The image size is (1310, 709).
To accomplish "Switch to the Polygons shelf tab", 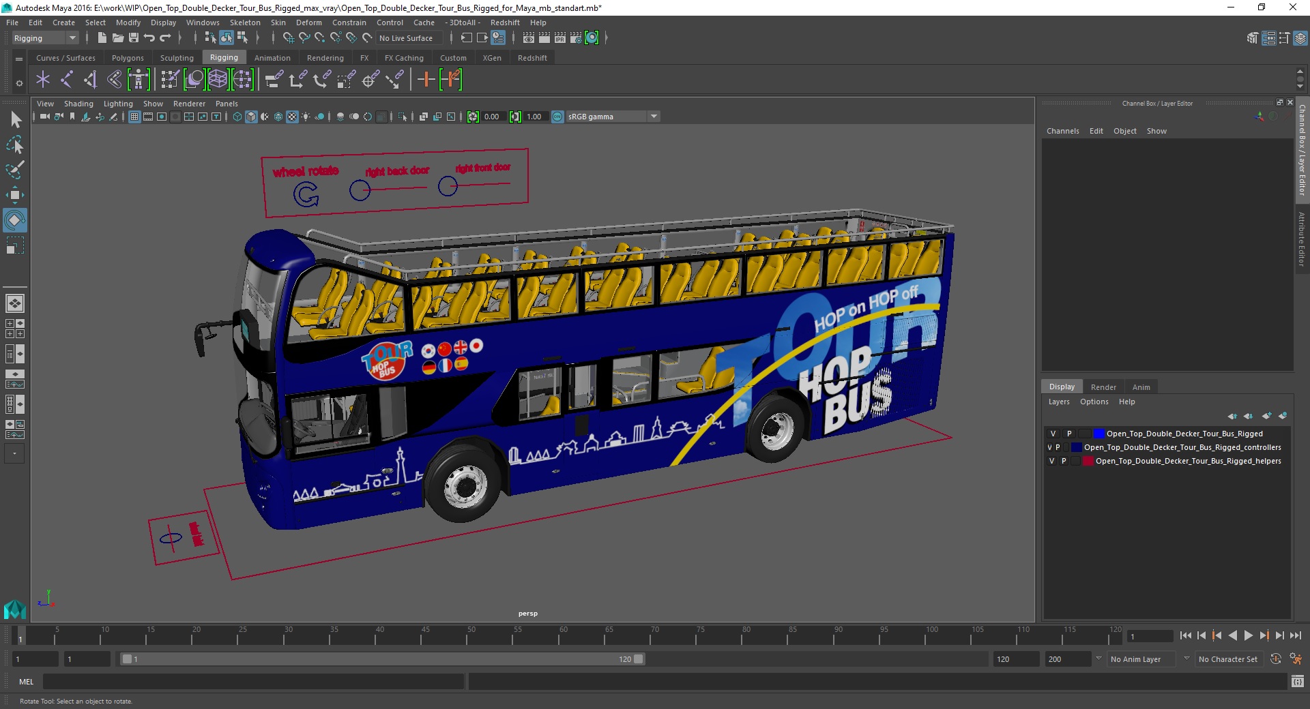I will pyautogui.click(x=128, y=58).
